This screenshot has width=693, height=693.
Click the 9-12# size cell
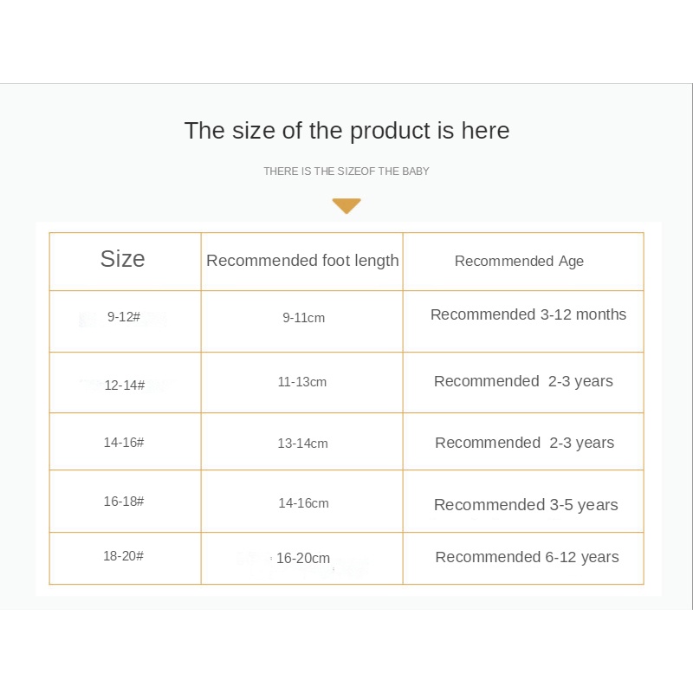click(x=124, y=317)
